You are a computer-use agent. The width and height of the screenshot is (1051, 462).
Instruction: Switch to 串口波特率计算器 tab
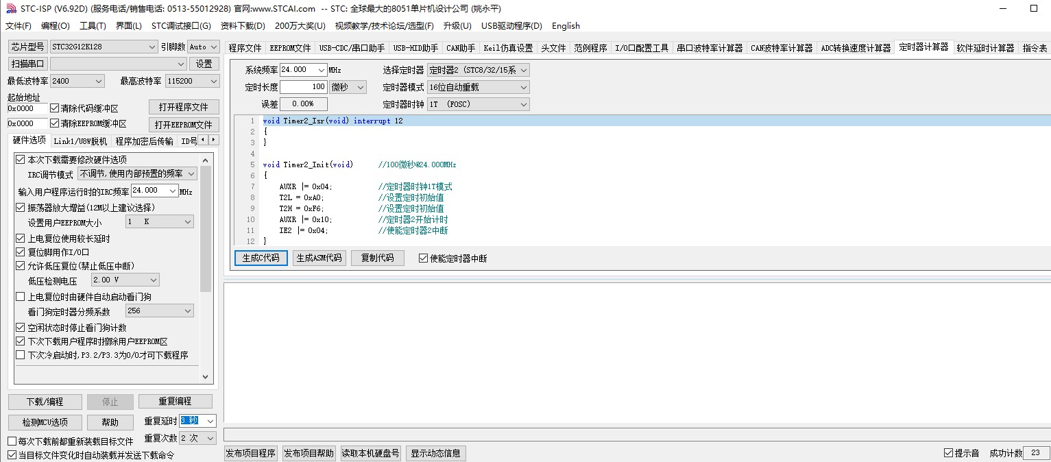coord(710,48)
